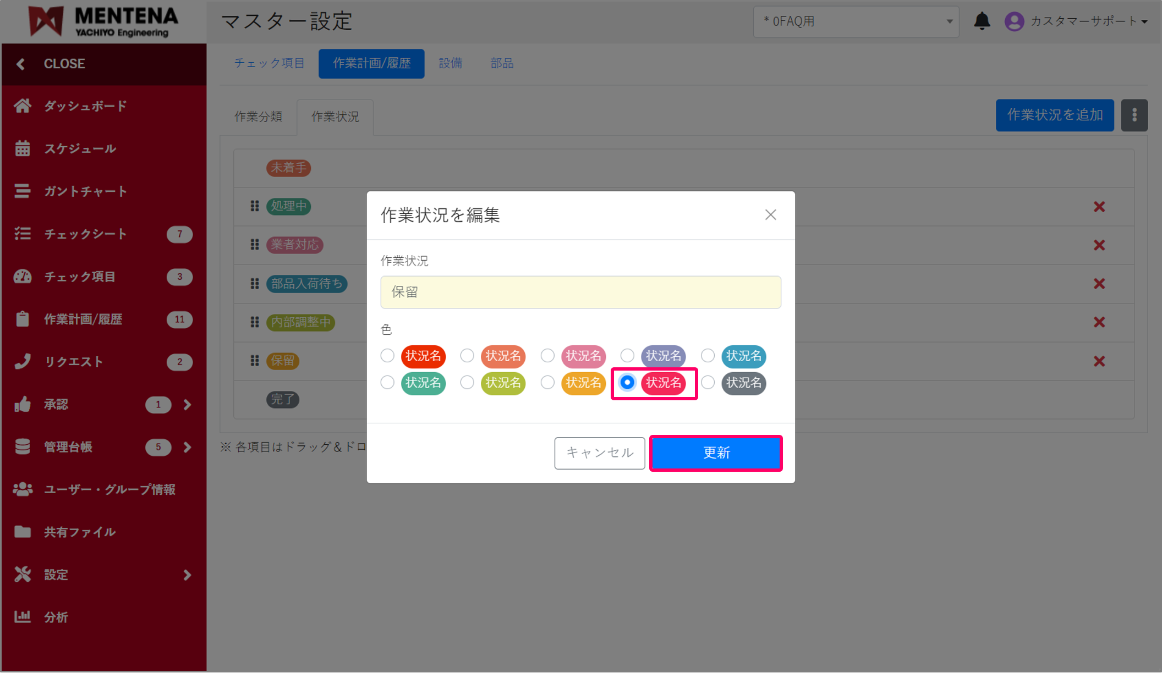Select the red 状況名 color radio button
Image resolution: width=1162 pixels, height=673 pixels.
(387, 356)
